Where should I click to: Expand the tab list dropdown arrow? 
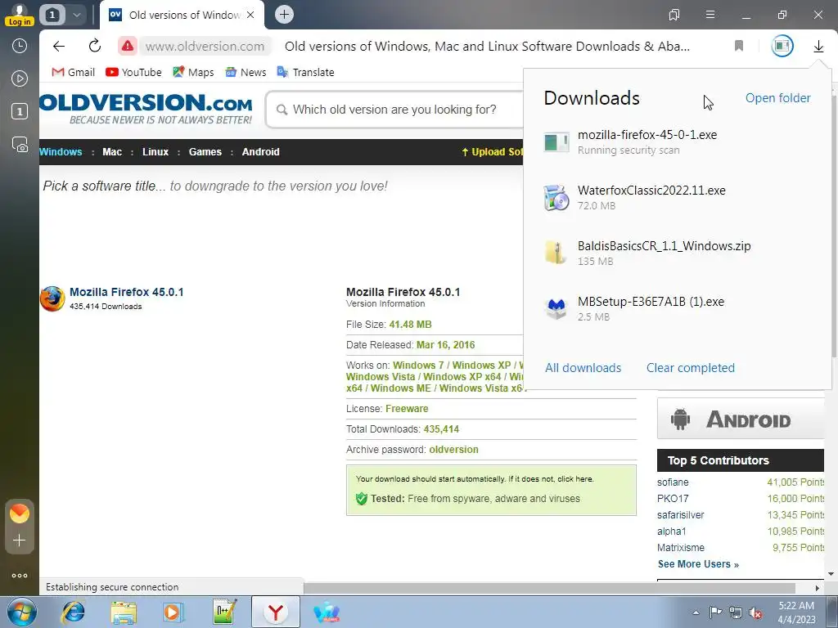[x=76, y=15]
